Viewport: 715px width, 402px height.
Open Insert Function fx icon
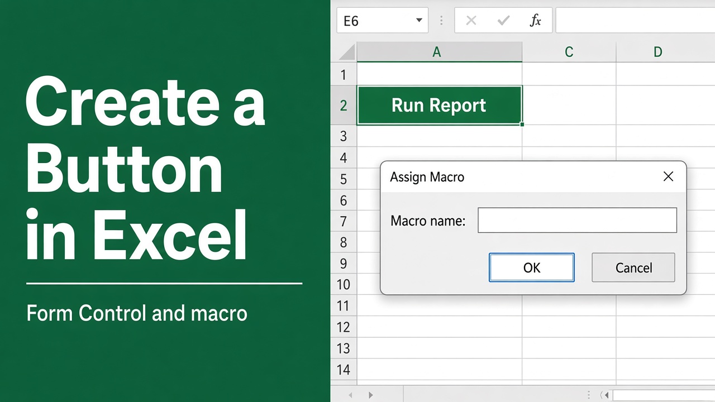click(x=535, y=21)
